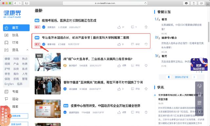Open the Safari share menu

pyautogui.click(x=194, y=3)
